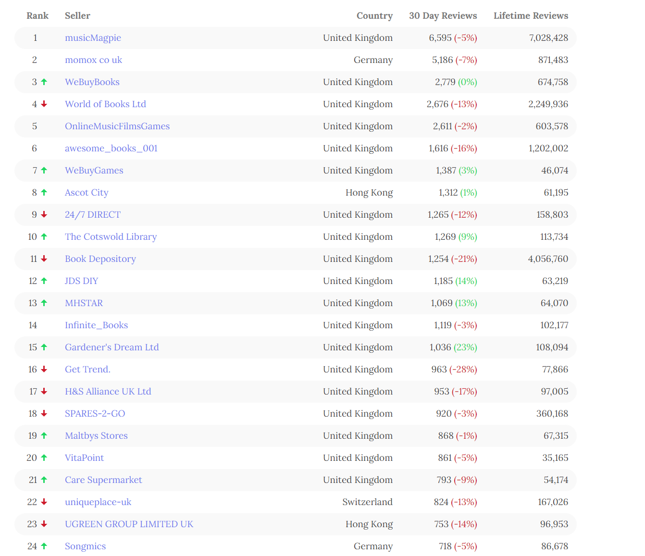This screenshot has height=556, width=645.
Task: Open the musicMagpie seller link
Action: click(93, 38)
